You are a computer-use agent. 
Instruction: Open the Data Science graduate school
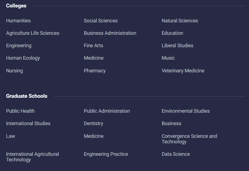[x=176, y=154]
